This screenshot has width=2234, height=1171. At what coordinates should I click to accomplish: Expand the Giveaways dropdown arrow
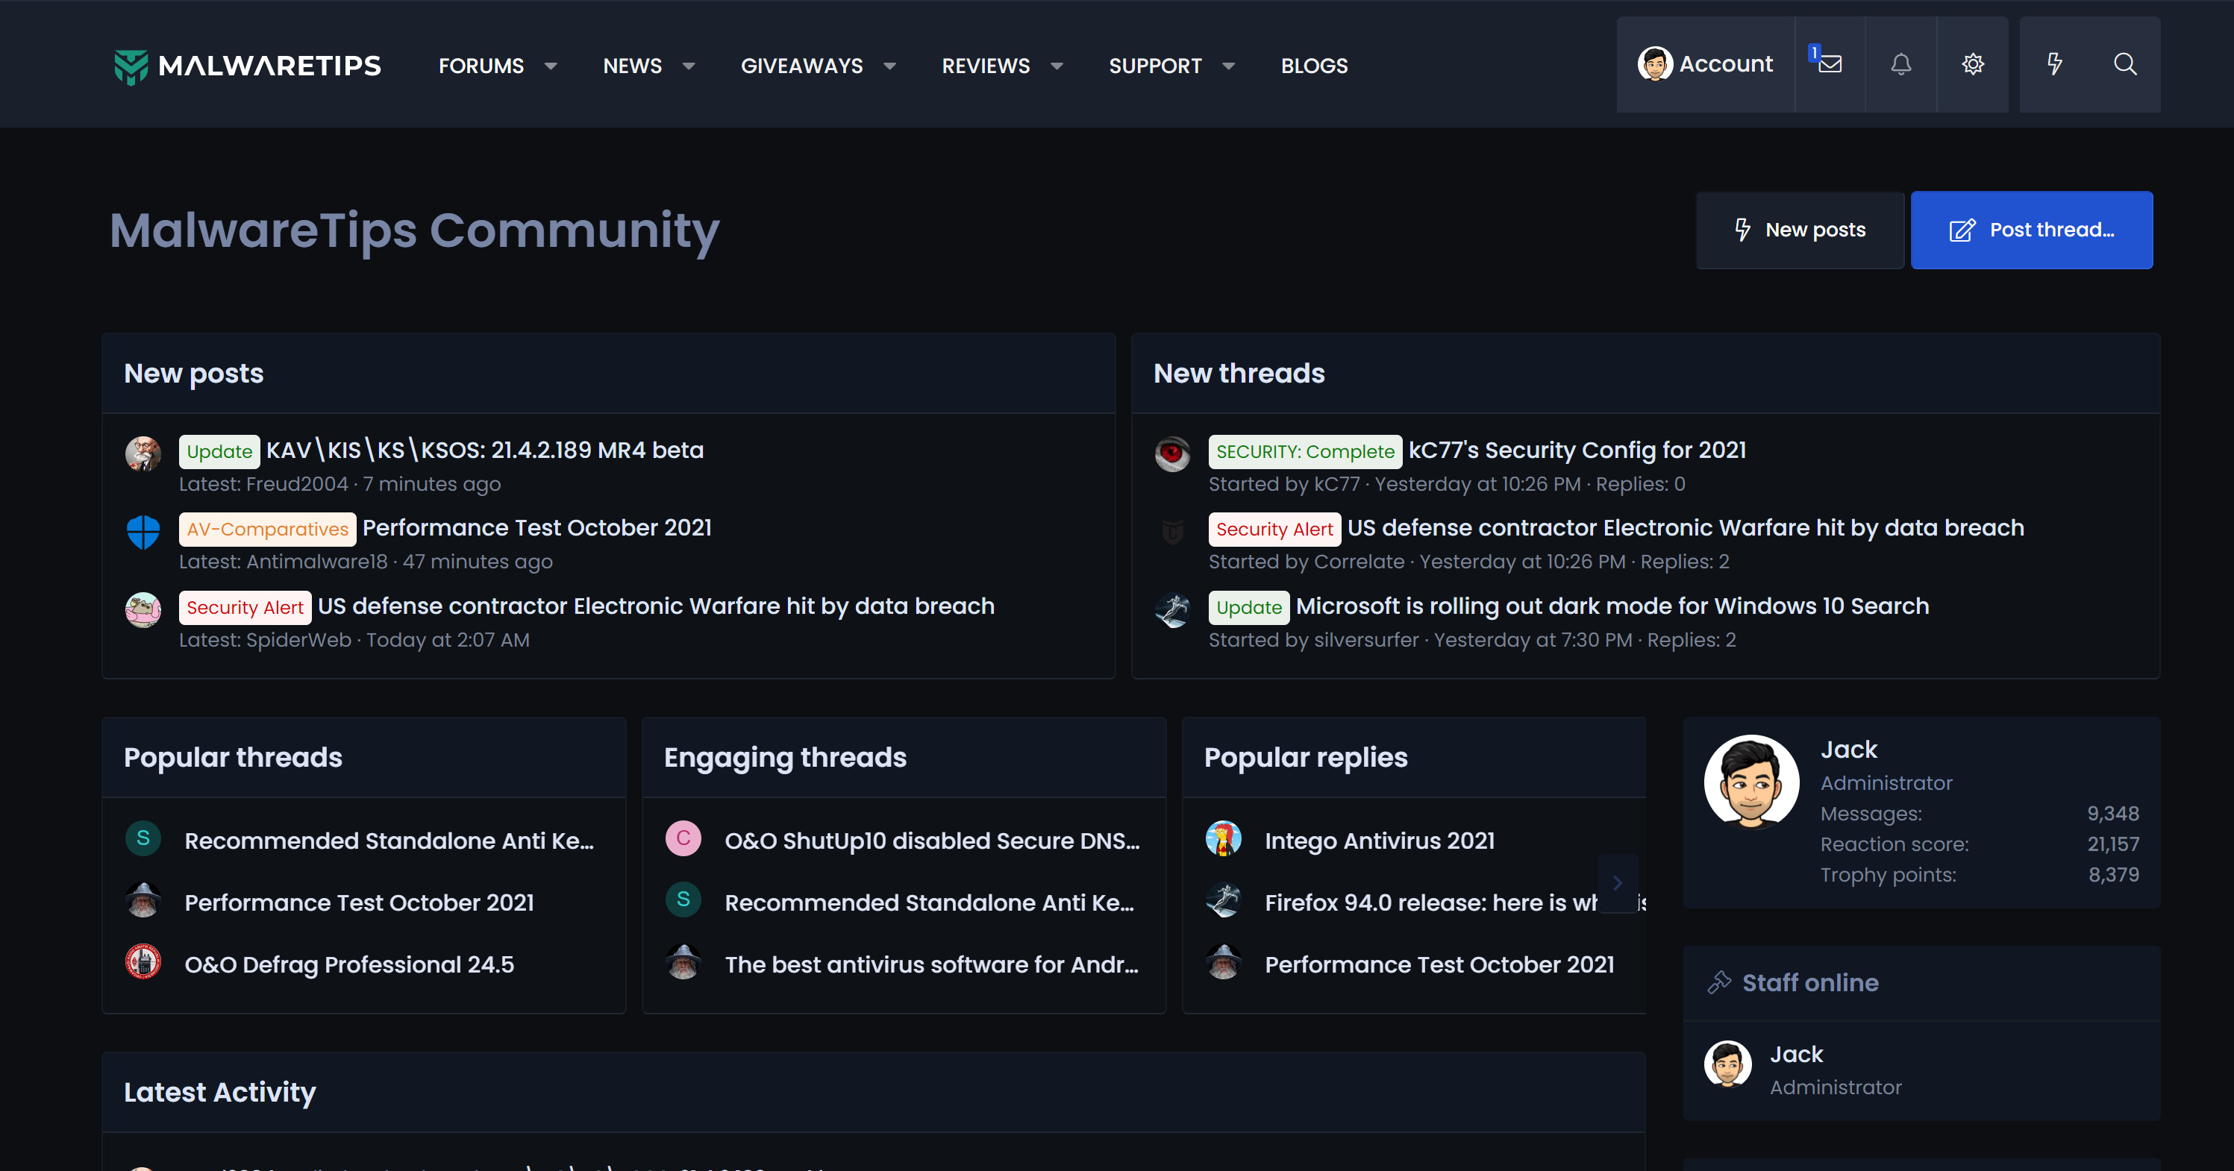point(889,66)
